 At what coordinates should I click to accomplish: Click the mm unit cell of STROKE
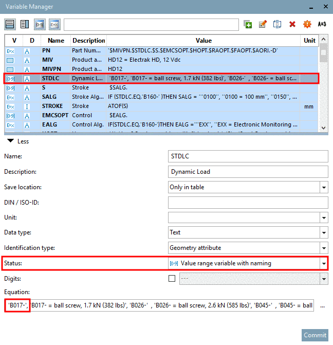point(309,106)
